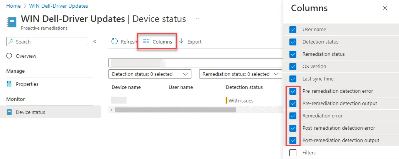Click the ellipsis more options next to title
The image size is (399, 159).
coord(198,19)
